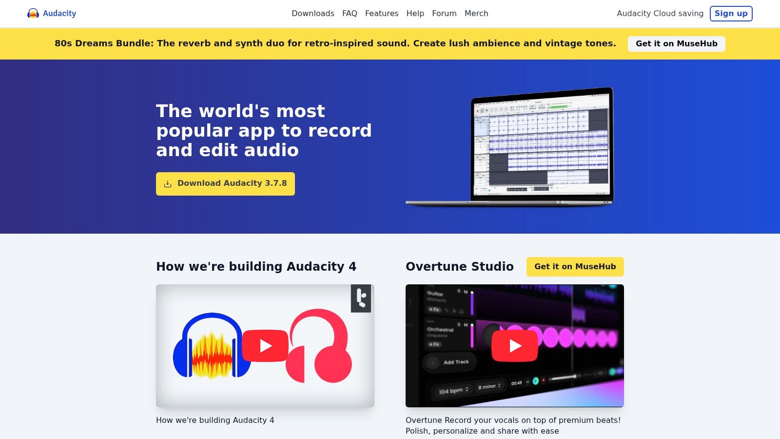Click Get it on MuseHub in yellow banner
Image resolution: width=780 pixels, height=439 pixels.
[677, 44]
